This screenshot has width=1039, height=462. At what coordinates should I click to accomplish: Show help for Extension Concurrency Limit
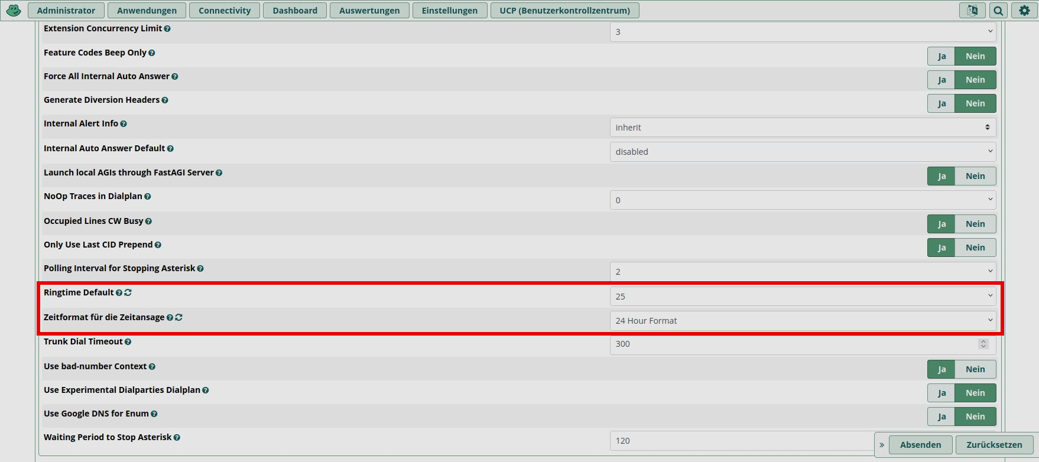coord(167,29)
